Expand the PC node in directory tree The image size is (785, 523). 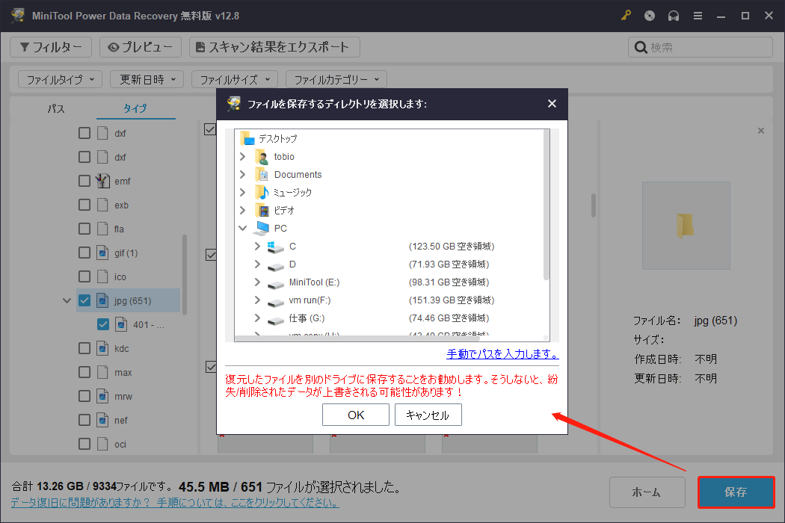[241, 228]
